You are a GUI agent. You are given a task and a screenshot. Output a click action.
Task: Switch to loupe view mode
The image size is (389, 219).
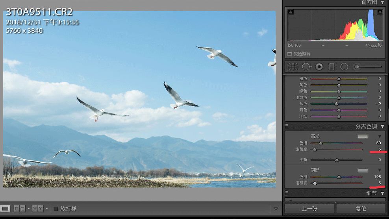coord(5,209)
